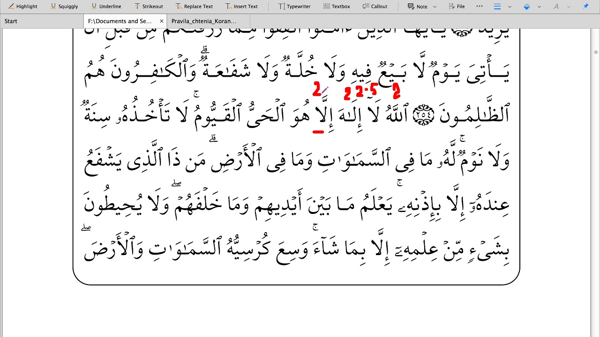Screen dimensions: 600x337
Task: Click the purple pencil annotation mark
Action: [324, 89]
